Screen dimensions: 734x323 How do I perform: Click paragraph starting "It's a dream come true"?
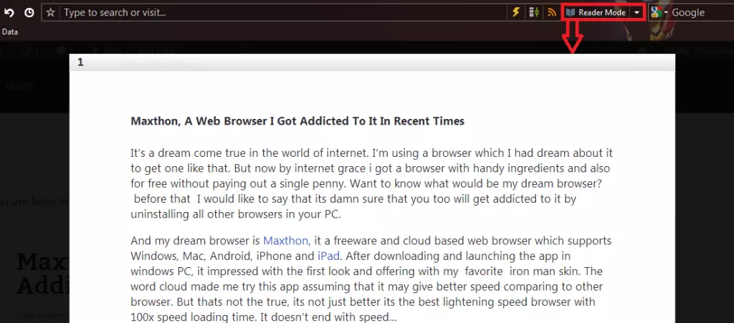coord(372,183)
